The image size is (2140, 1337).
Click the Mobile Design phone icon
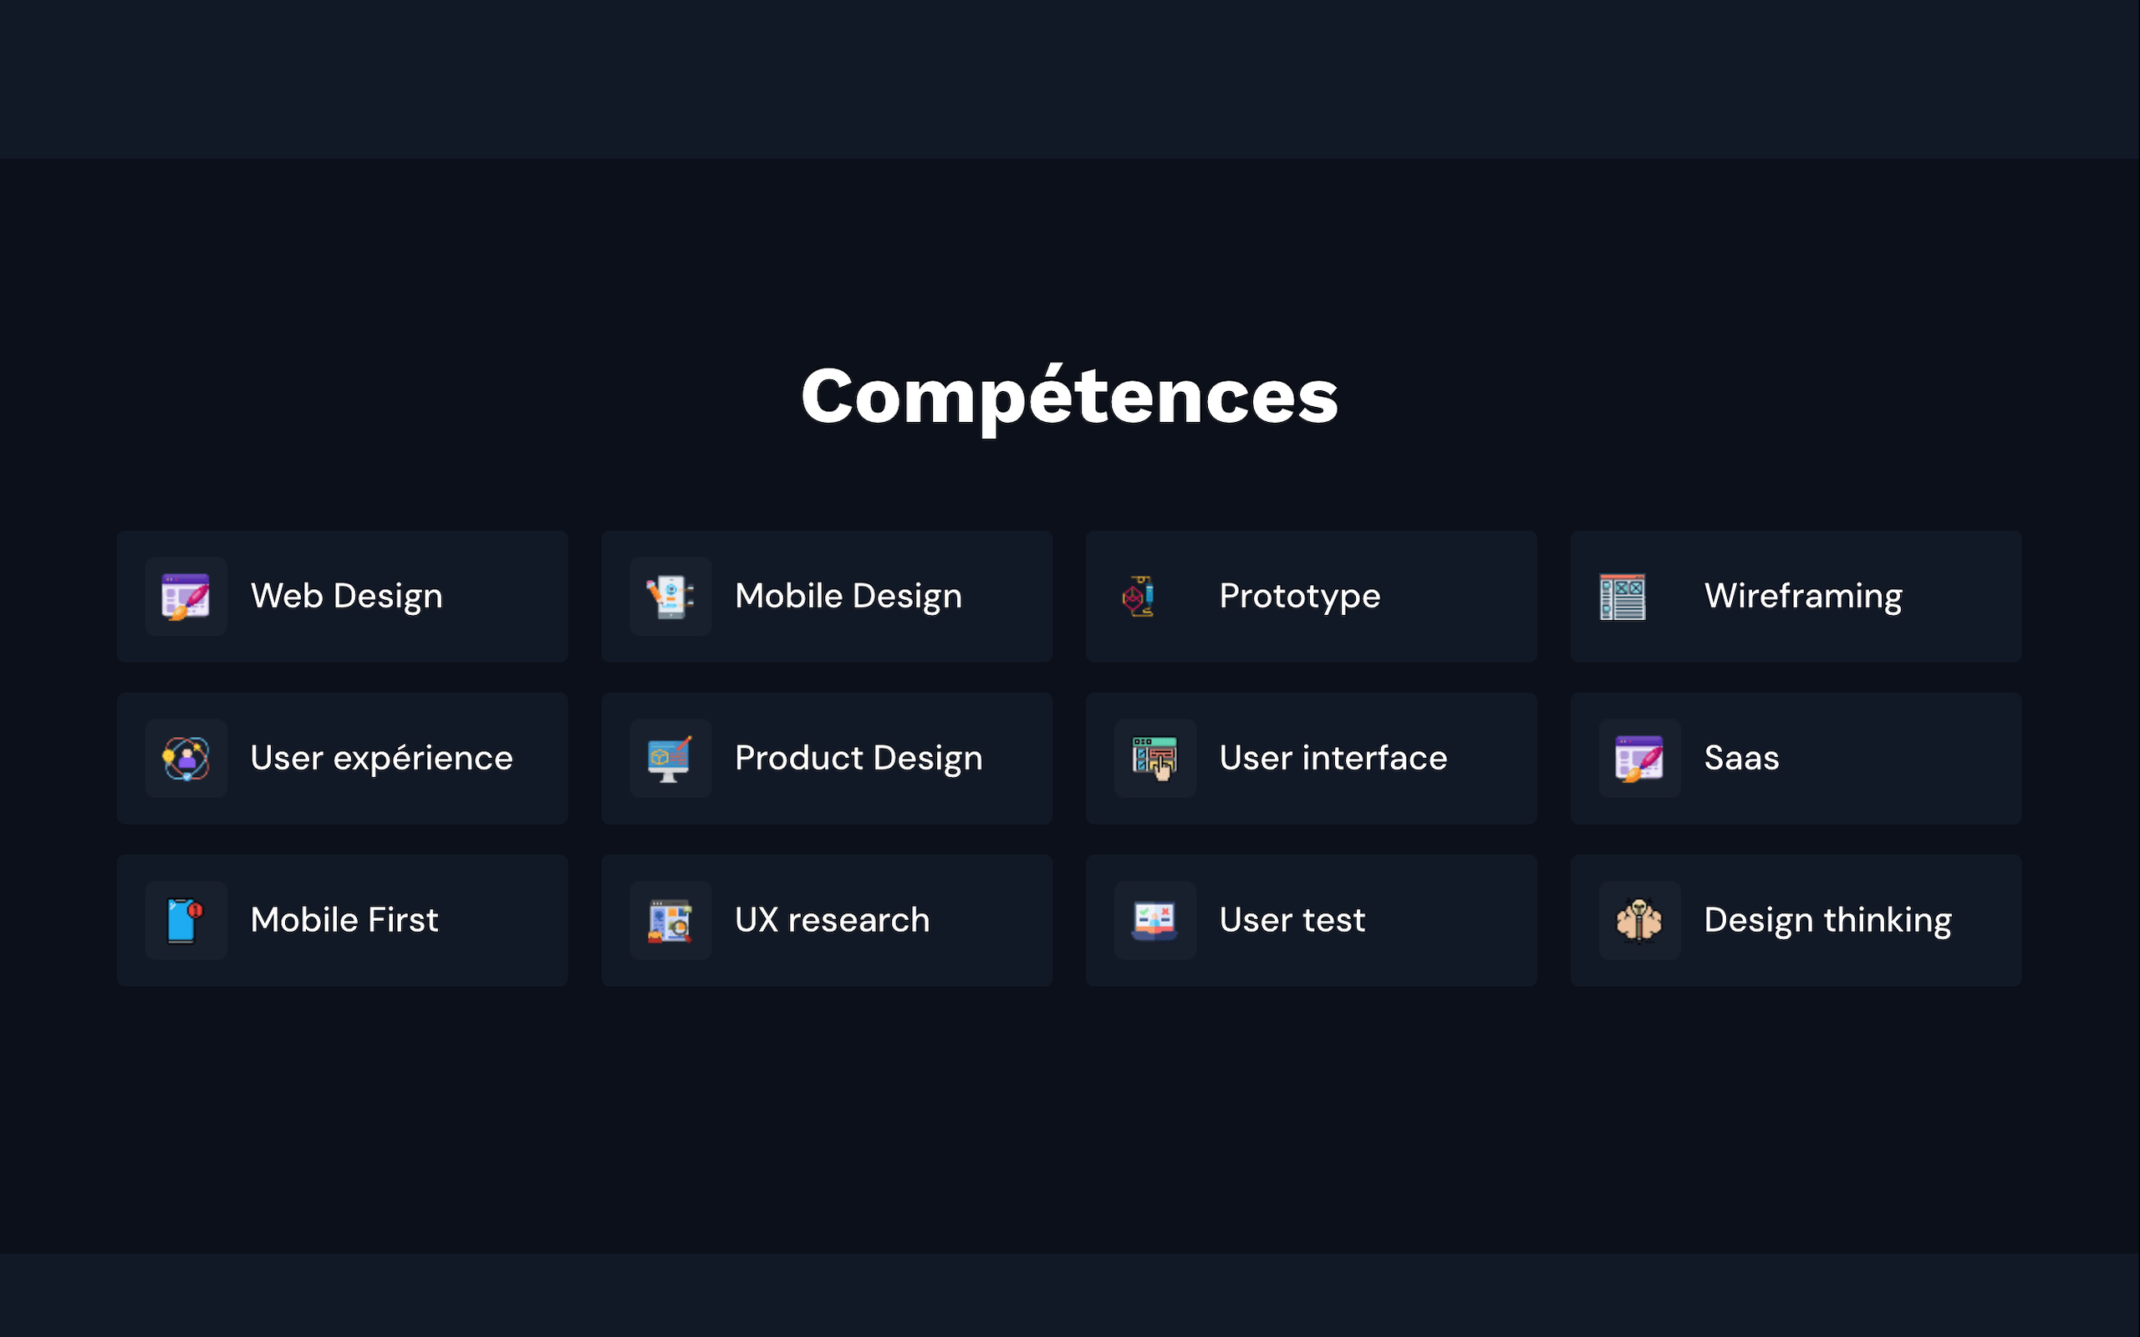point(670,596)
